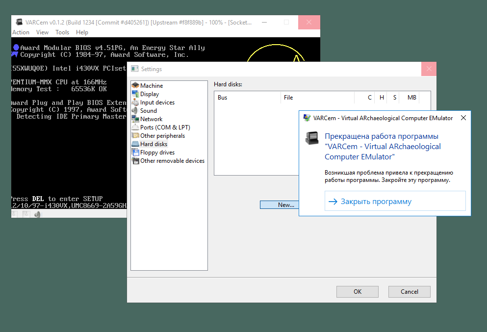This screenshot has width=487, height=332.
Task: Click 'Закрыть программу' to close the program
Action: (395, 201)
